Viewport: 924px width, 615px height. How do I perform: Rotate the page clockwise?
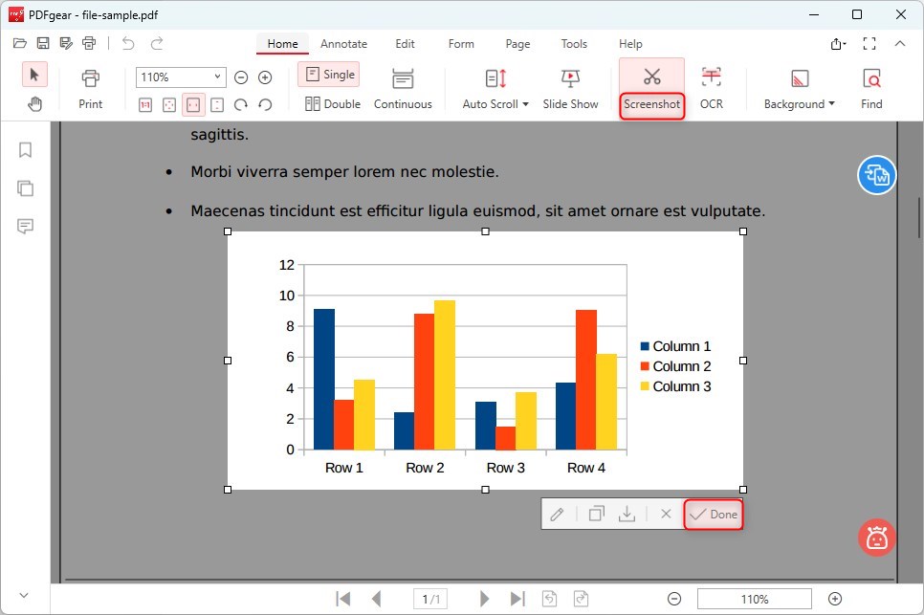point(239,105)
